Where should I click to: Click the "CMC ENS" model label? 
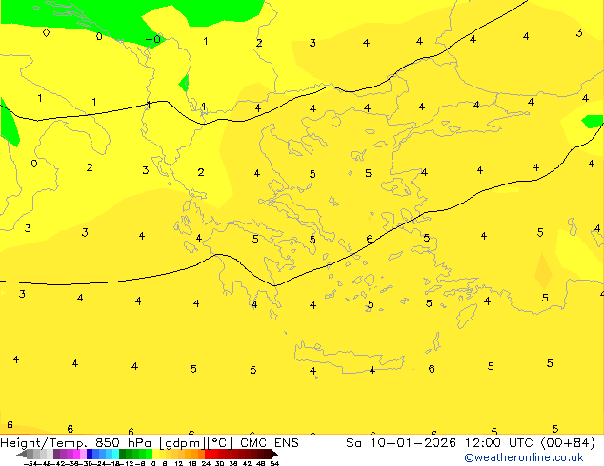[x=270, y=443]
